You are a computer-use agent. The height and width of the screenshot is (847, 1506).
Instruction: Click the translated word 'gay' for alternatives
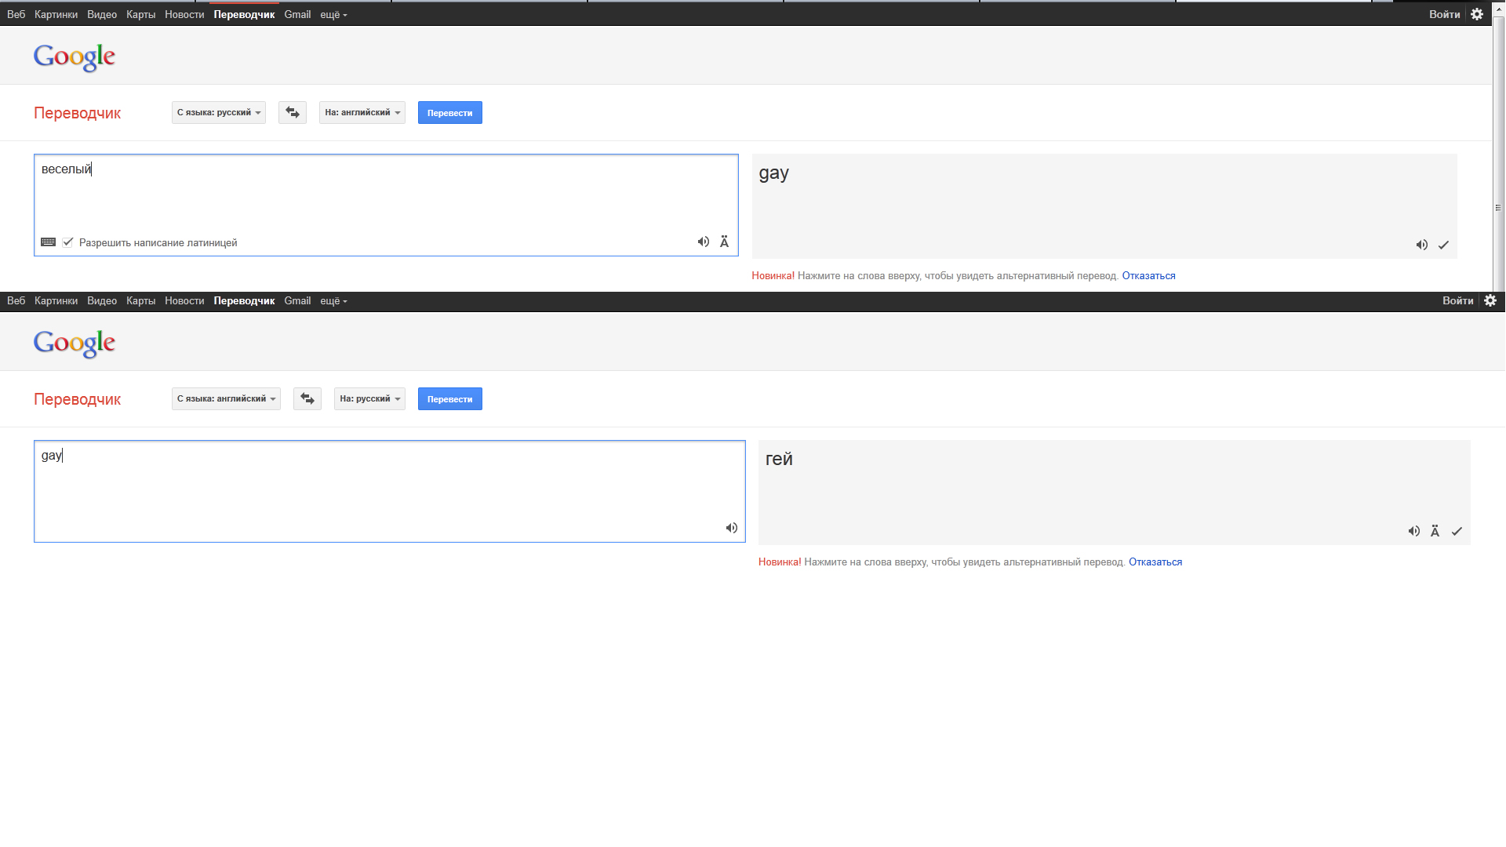[x=773, y=173]
